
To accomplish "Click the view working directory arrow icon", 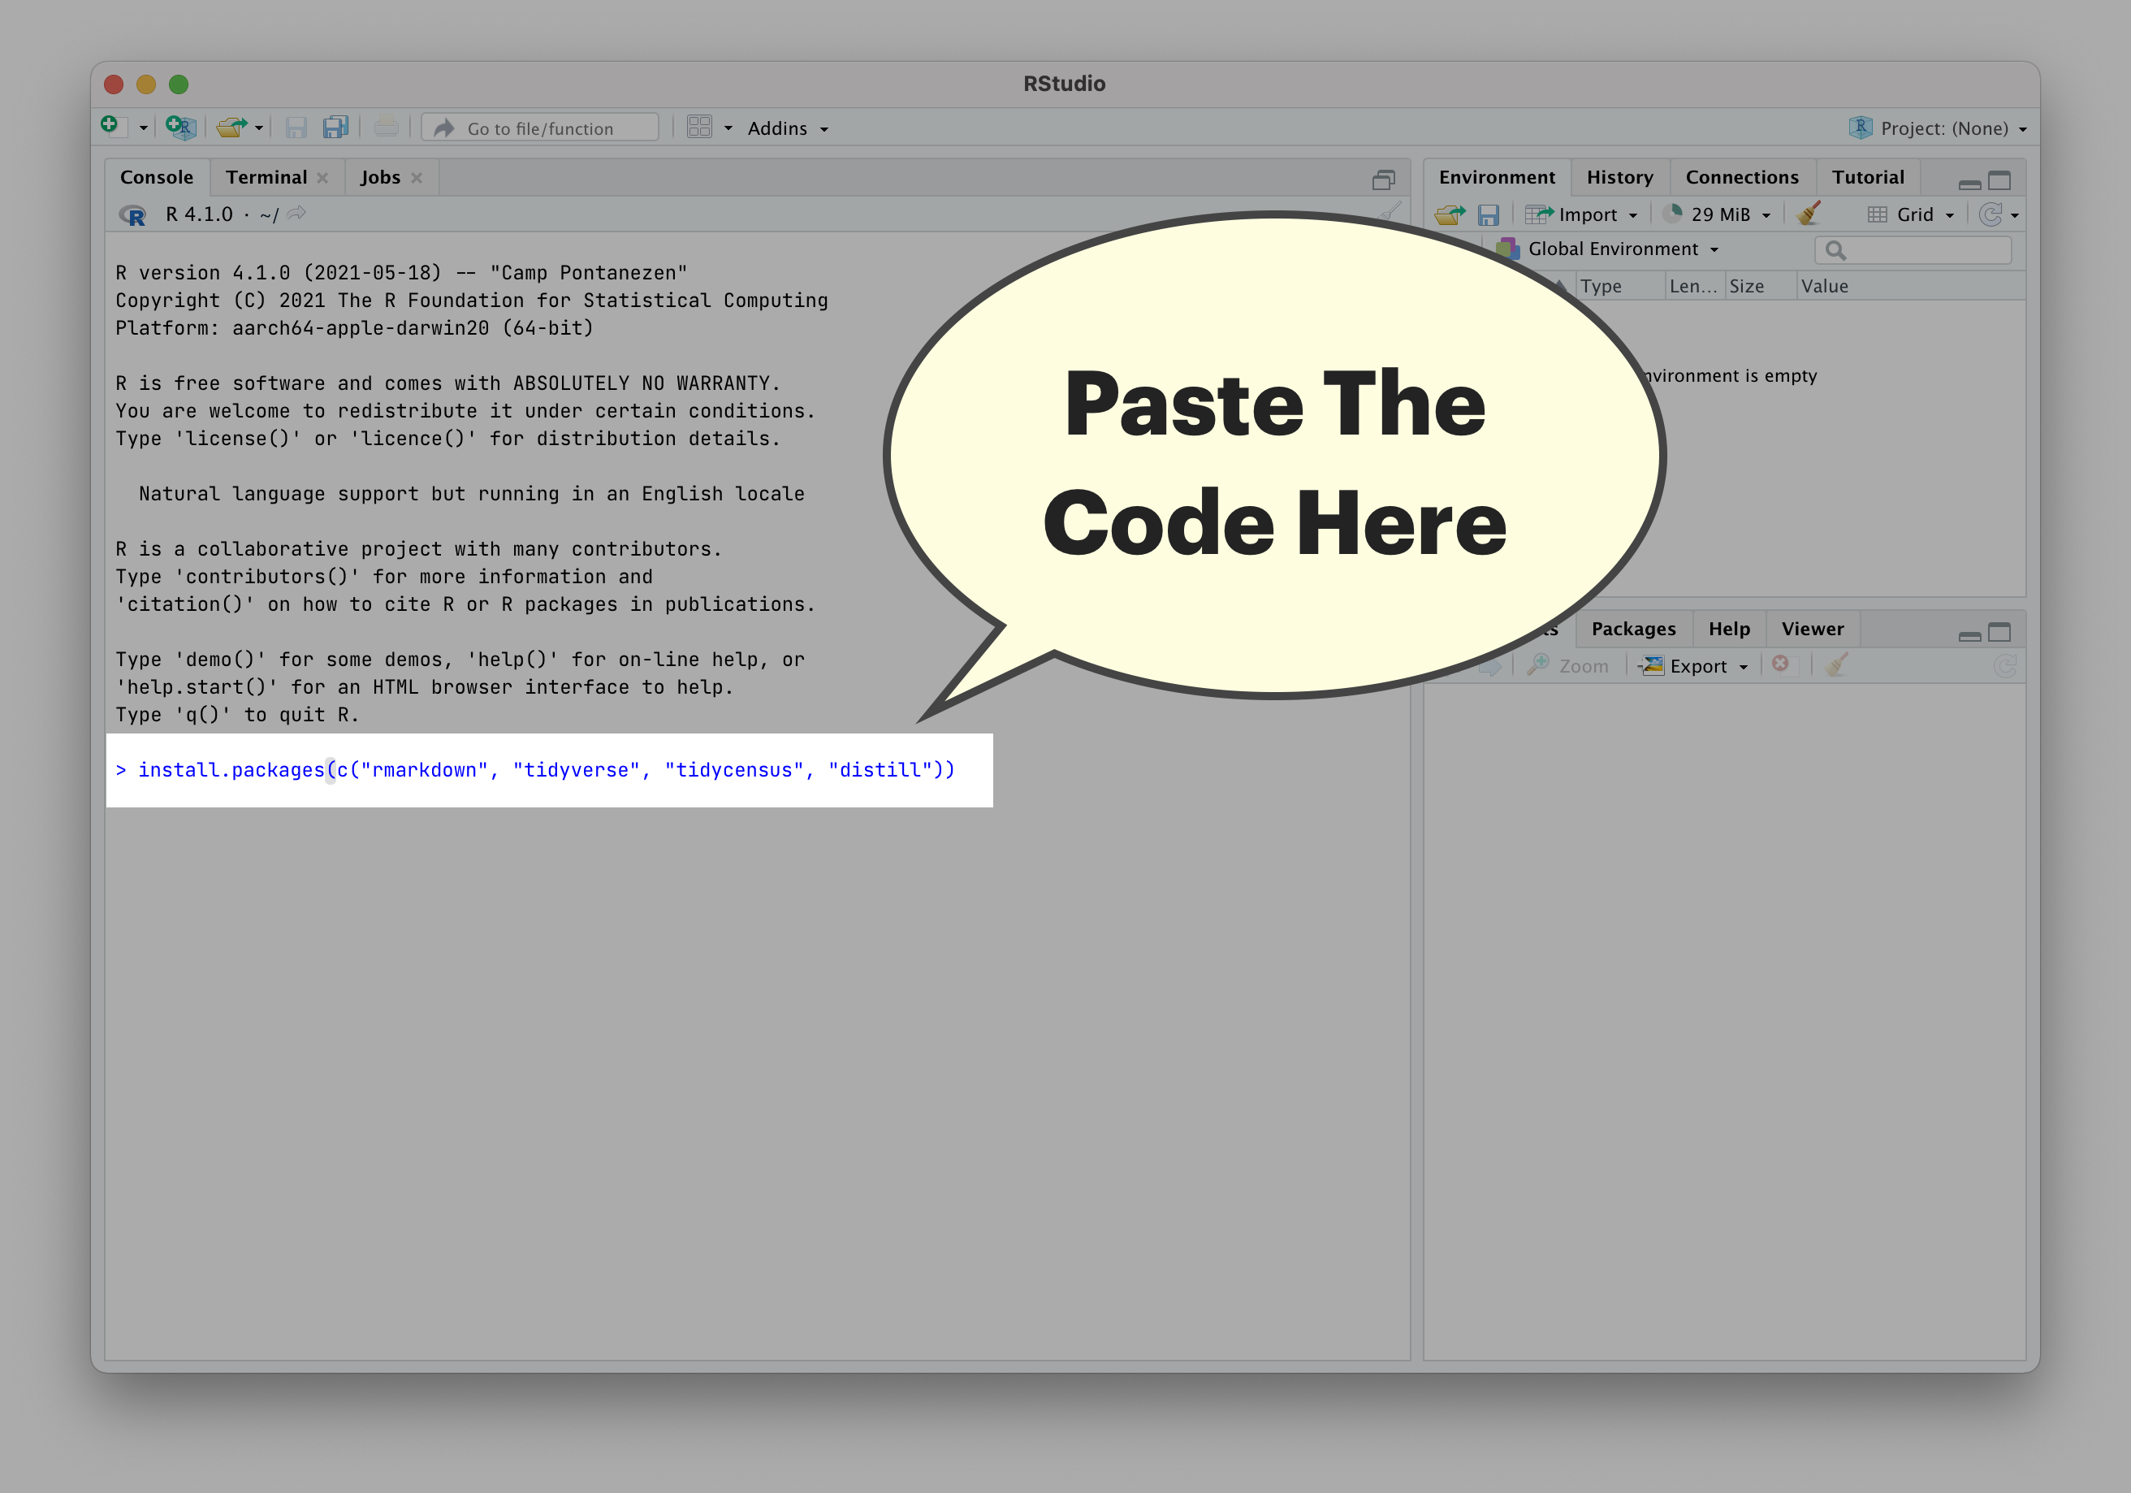I will [297, 214].
